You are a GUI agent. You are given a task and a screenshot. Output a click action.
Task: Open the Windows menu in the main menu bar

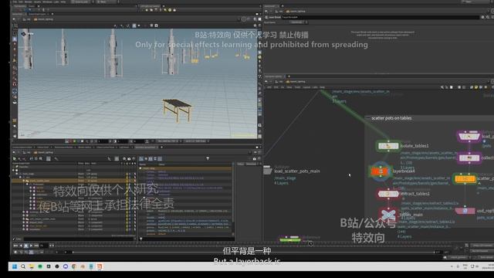[x=47, y=2]
